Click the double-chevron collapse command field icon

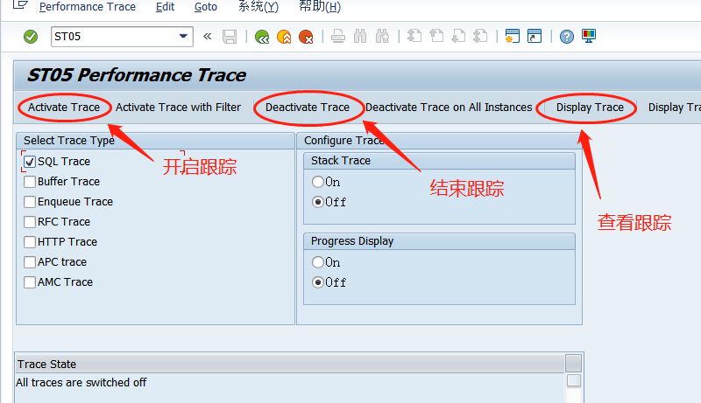(x=207, y=37)
